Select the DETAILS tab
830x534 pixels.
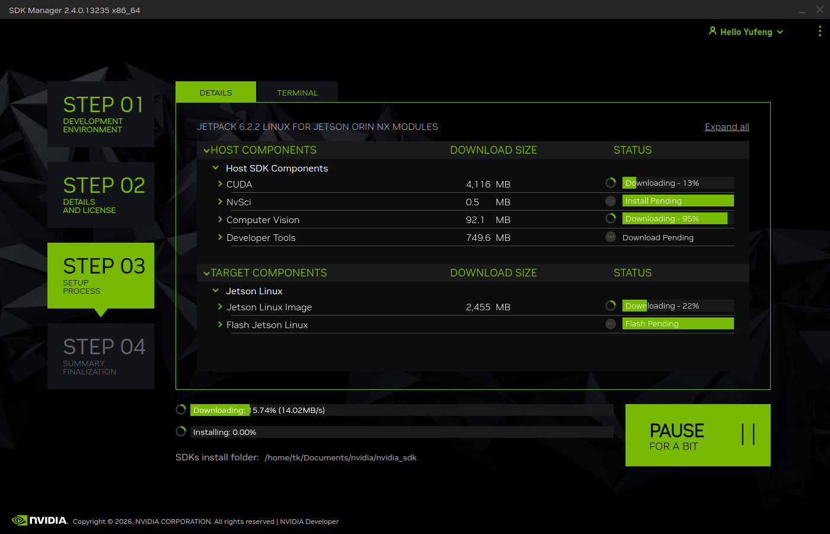[216, 93]
